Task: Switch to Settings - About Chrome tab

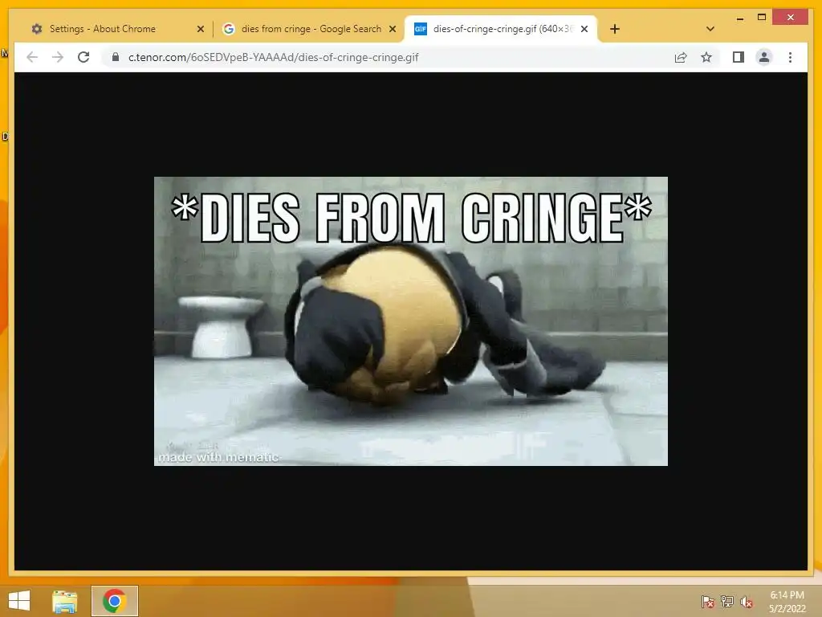Action: (x=116, y=29)
